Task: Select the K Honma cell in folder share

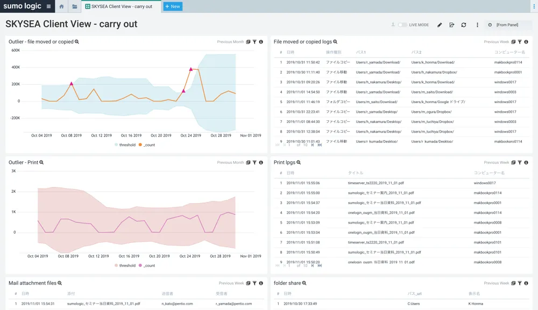Action: point(476,304)
